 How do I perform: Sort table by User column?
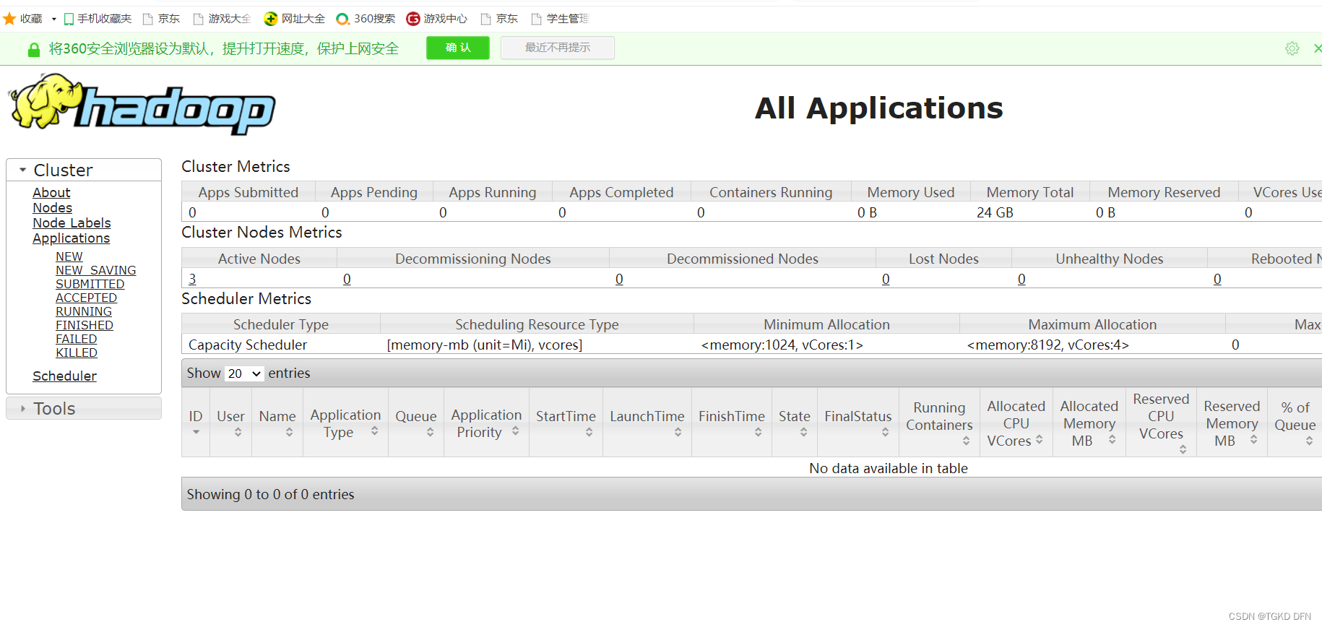238,432
